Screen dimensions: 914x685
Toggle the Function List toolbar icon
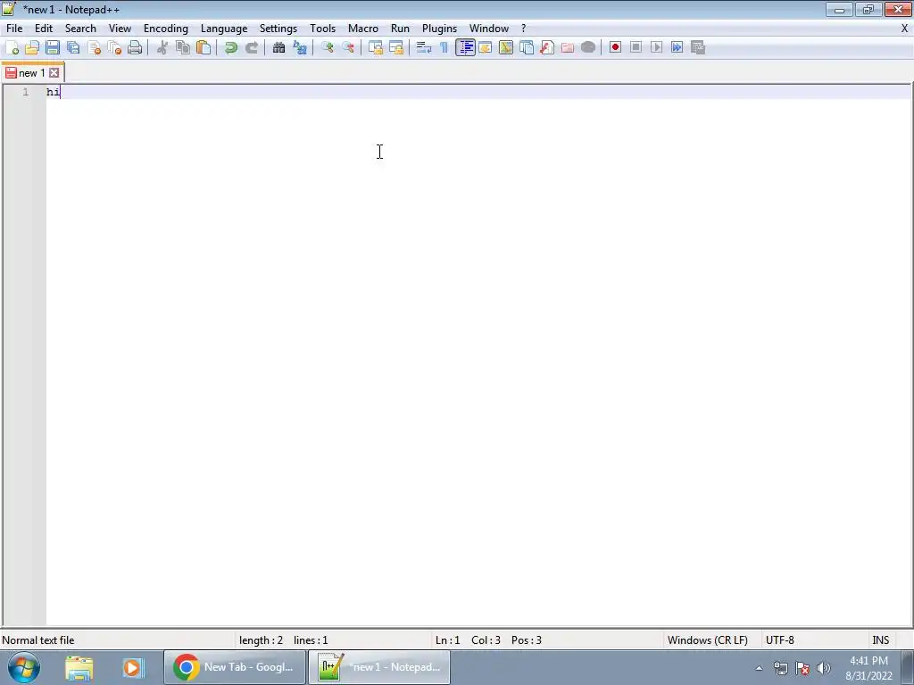tap(547, 48)
